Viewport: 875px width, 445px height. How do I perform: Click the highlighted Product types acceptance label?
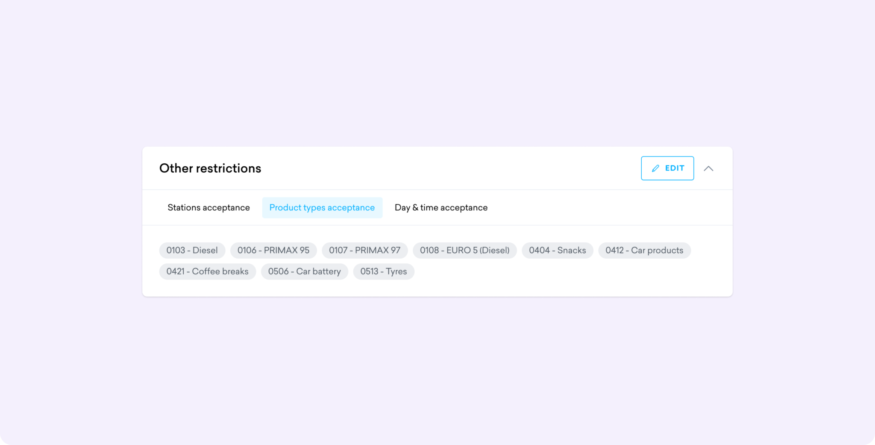point(322,207)
